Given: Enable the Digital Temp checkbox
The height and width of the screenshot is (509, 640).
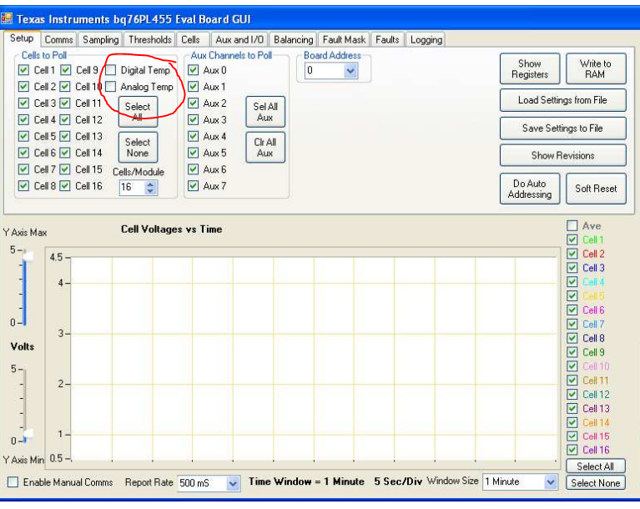Looking at the screenshot, I should click(111, 70).
